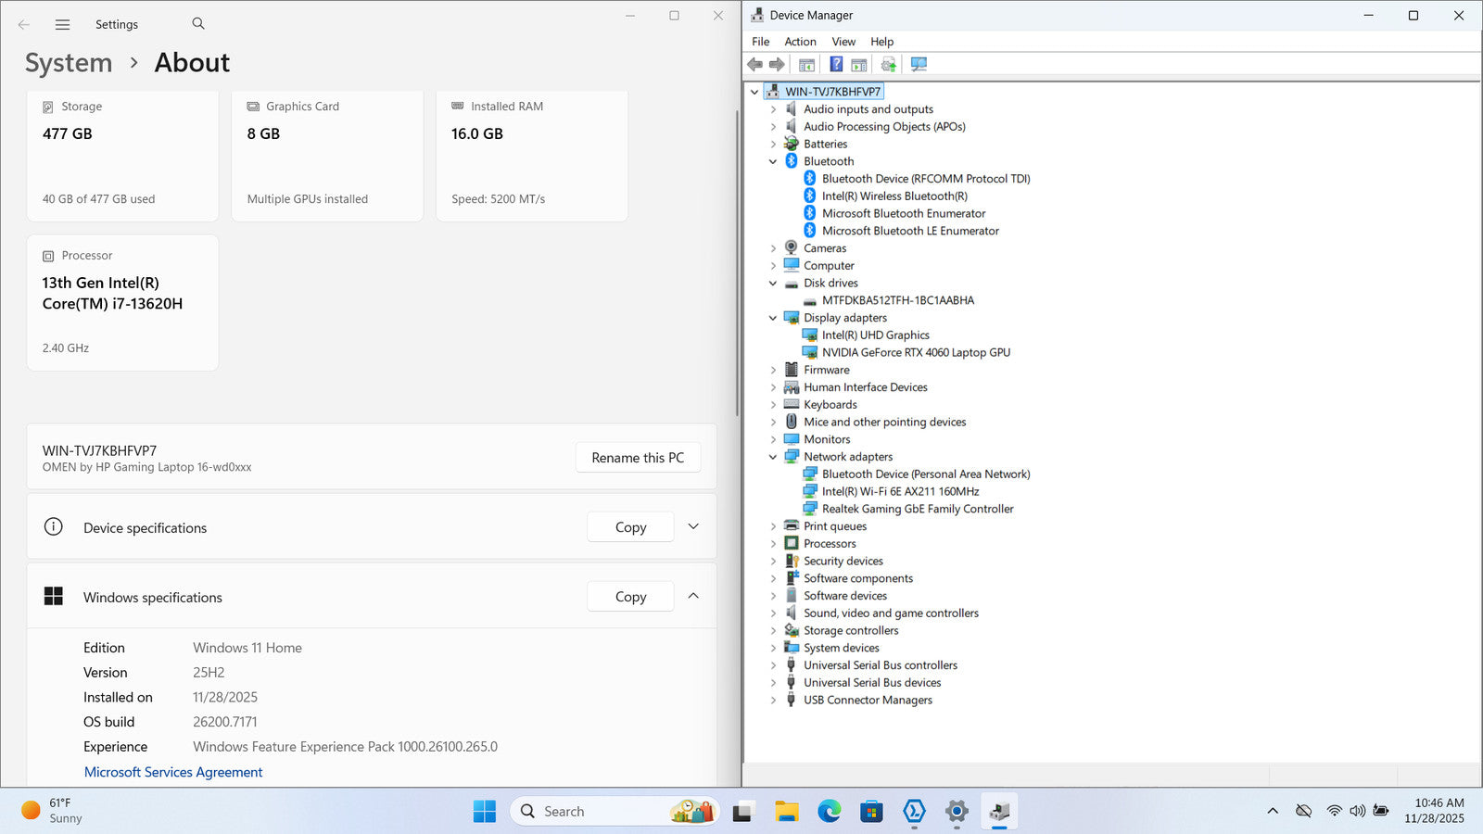This screenshot has height=834, width=1483.
Task: Collapse the Bluetooth device category
Action: click(773, 161)
